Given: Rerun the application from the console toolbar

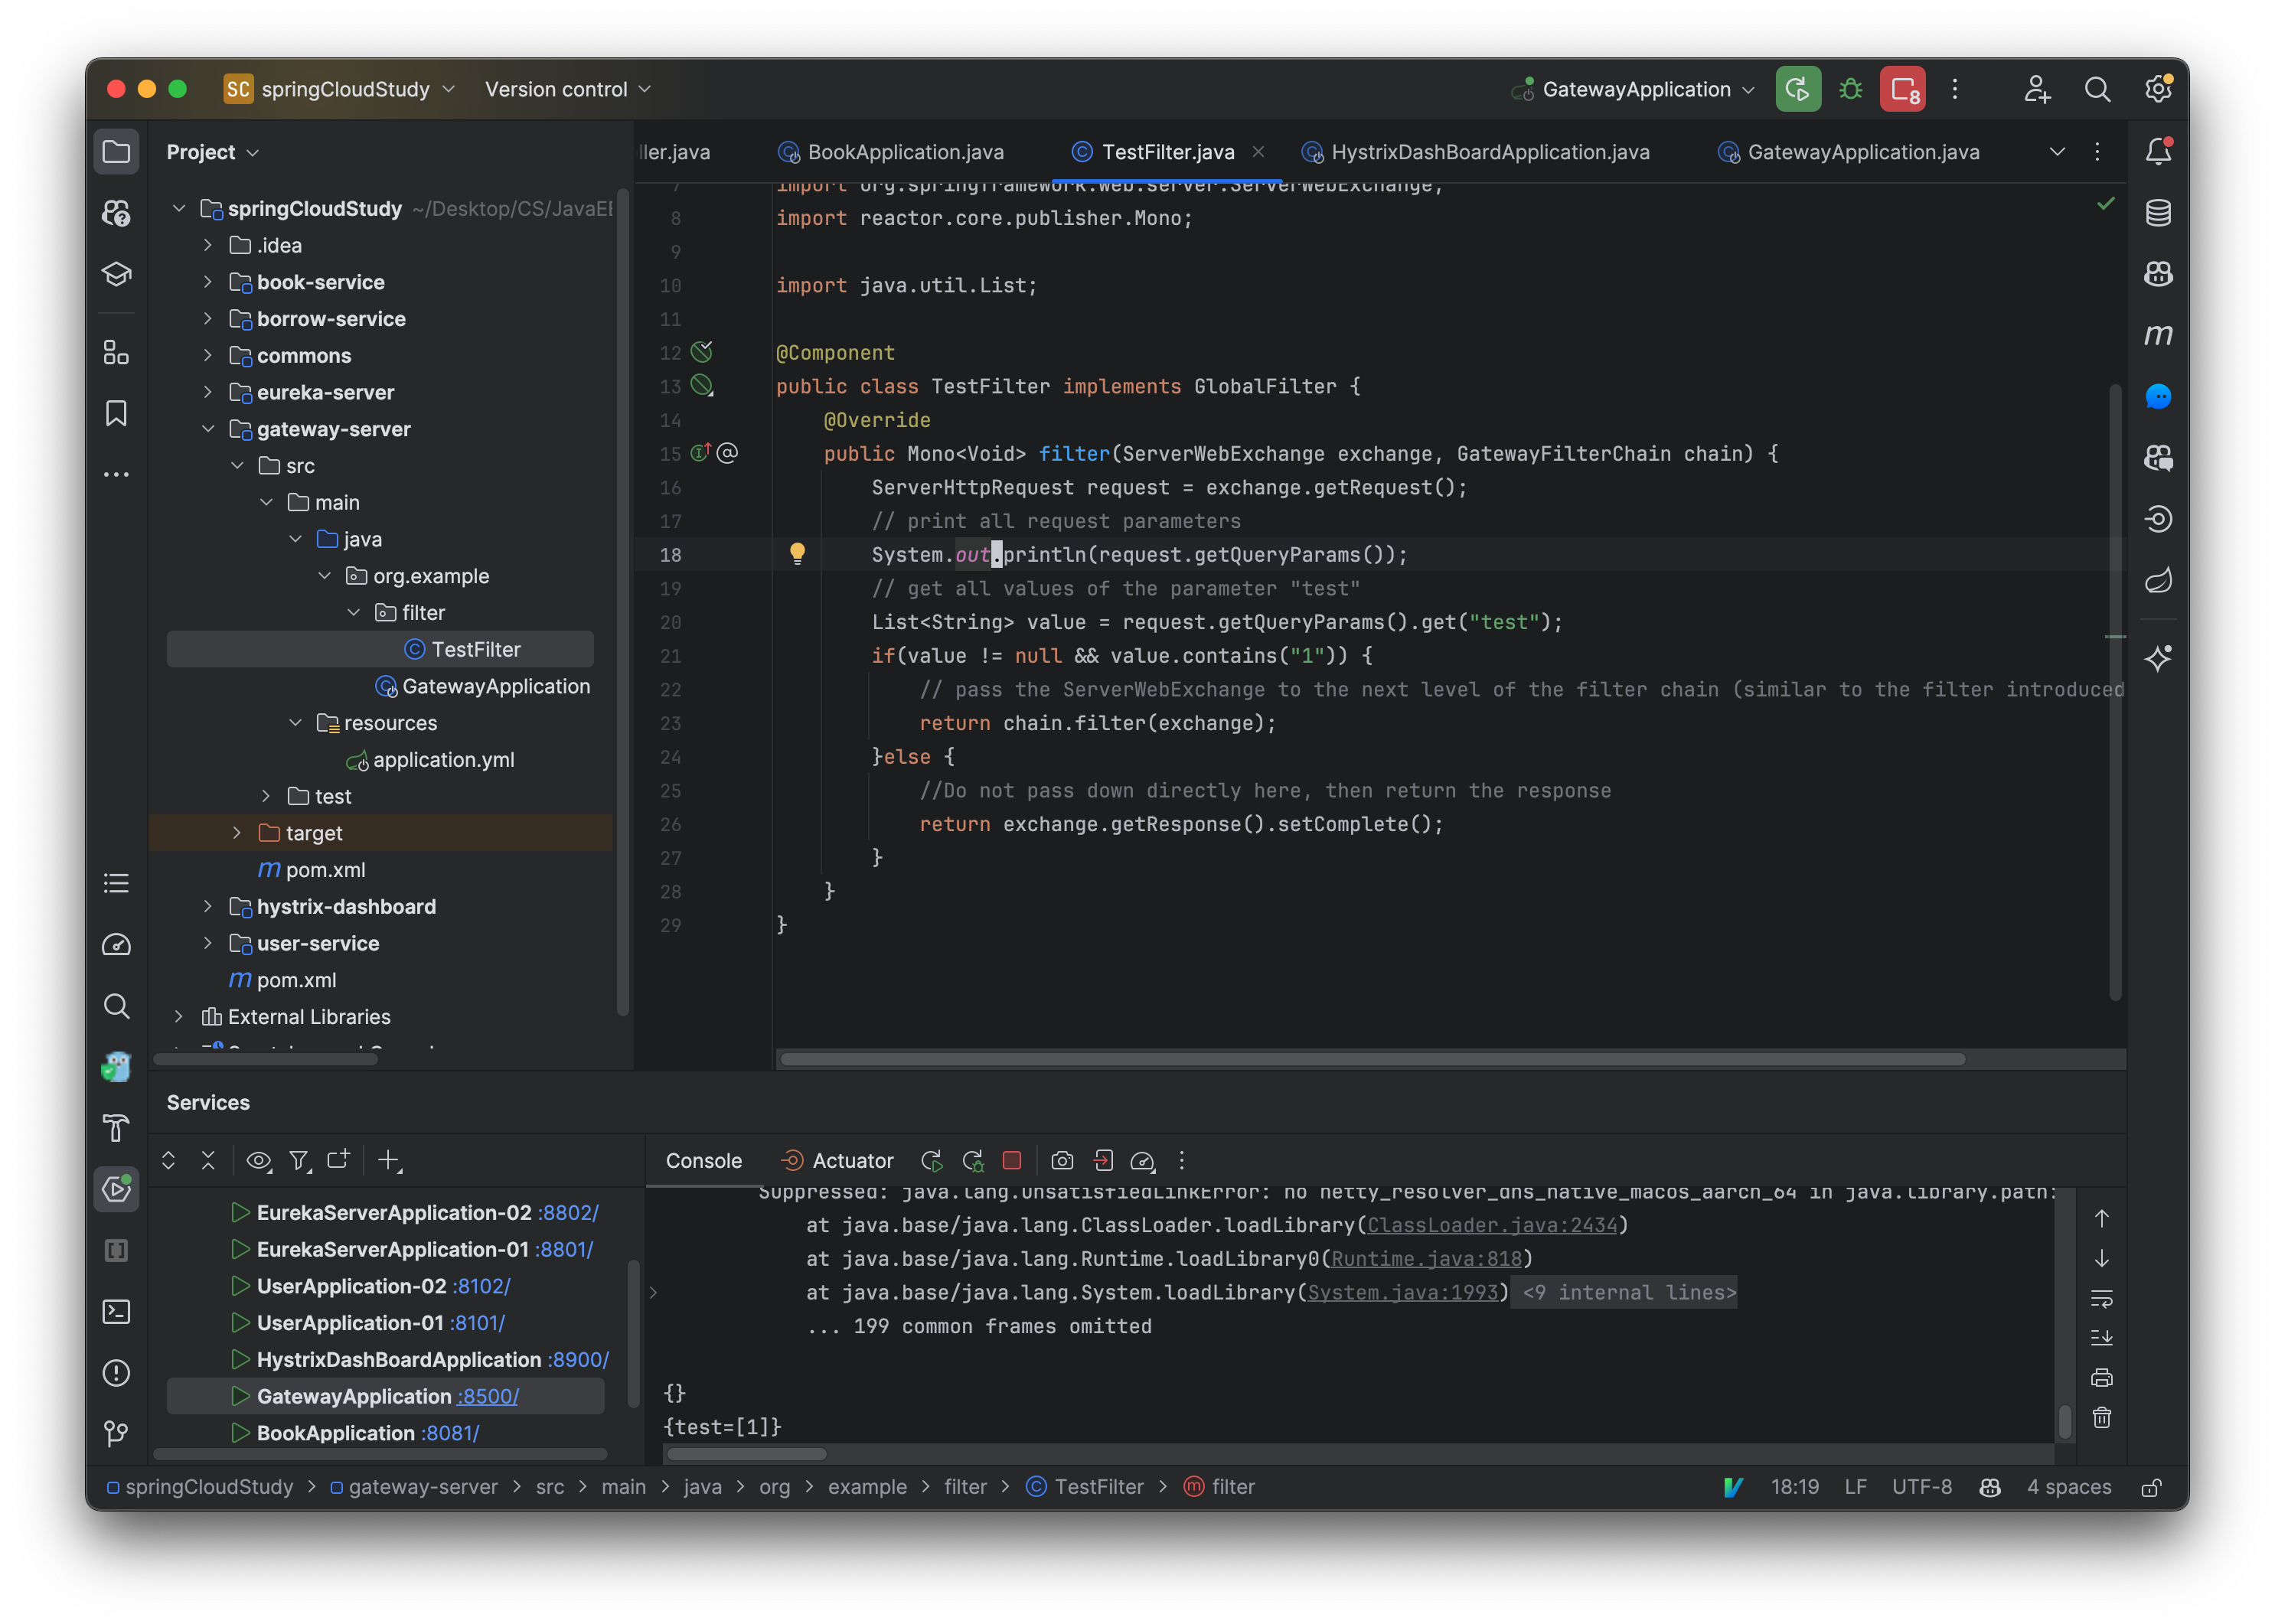Looking at the screenshot, I should [931, 1160].
